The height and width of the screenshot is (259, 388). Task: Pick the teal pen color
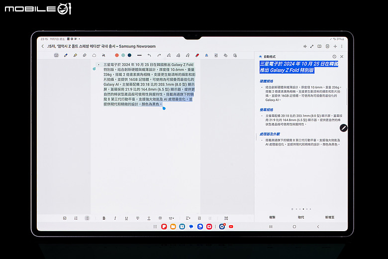pos(123,55)
